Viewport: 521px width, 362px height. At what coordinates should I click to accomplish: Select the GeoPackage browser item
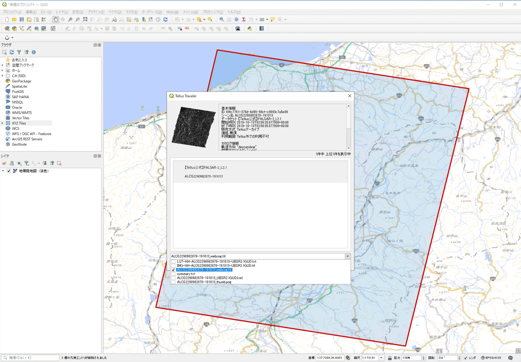(x=21, y=81)
